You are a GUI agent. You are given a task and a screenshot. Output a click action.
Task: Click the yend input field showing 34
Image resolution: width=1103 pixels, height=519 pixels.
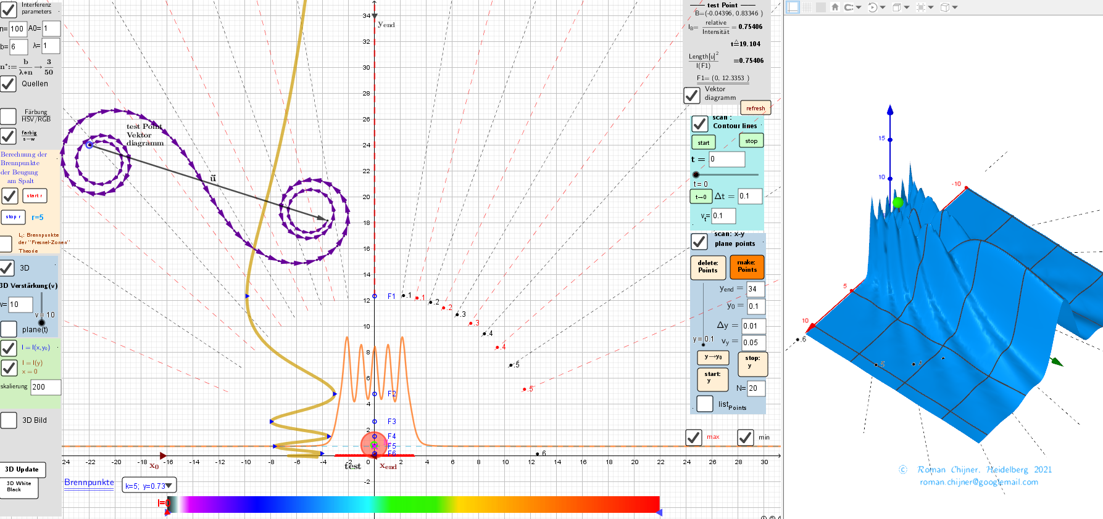point(755,288)
